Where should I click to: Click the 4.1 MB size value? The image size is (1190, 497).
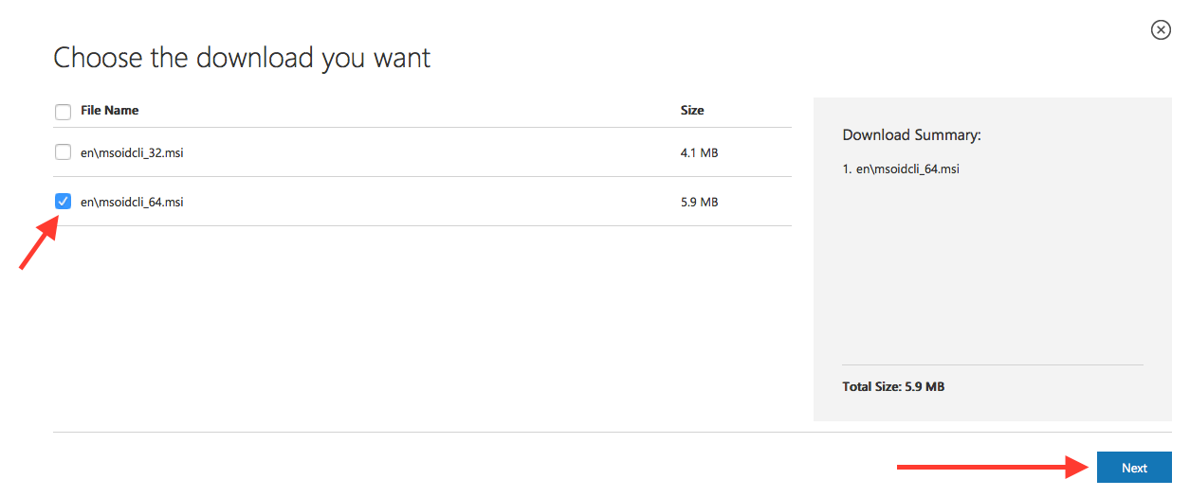[699, 151]
